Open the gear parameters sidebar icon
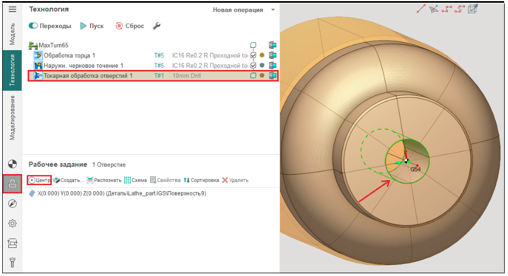The image size is (508, 276). point(12,223)
